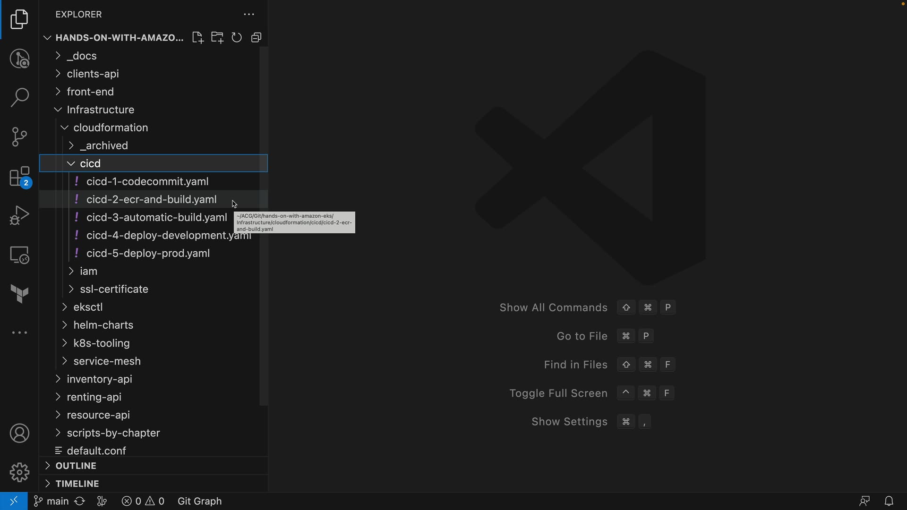907x510 pixels.
Task: Open the Run and Debug view
Action: 19,215
